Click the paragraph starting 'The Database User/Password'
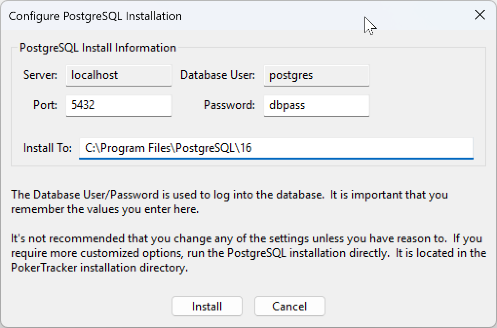Screen dimensions: 497x328 (x=229, y=201)
